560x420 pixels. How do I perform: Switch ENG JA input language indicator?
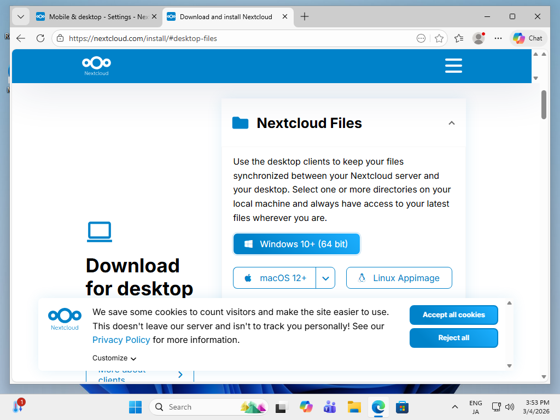pos(475,407)
